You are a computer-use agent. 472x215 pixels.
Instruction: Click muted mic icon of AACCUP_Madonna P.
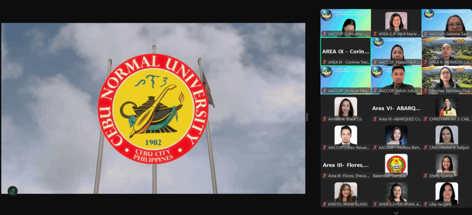click(375, 62)
